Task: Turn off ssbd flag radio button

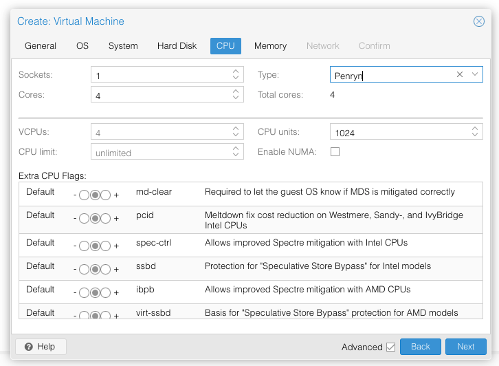Action: (x=85, y=269)
